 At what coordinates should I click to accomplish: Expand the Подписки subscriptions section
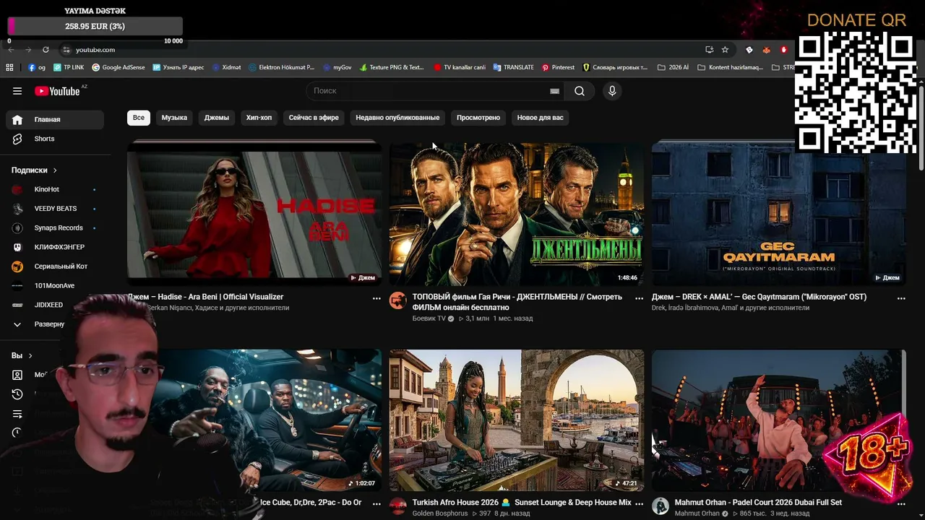pyautogui.click(x=34, y=170)
